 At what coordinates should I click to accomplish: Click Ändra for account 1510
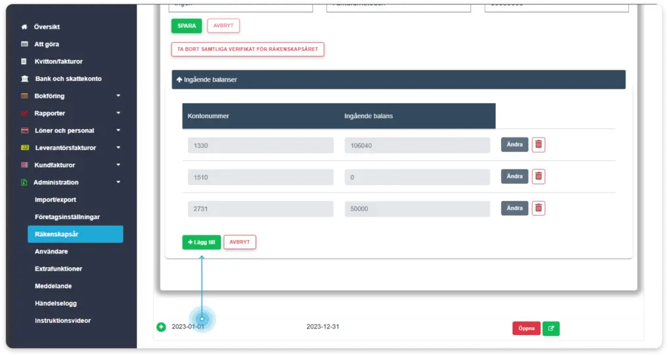[515, 176]
